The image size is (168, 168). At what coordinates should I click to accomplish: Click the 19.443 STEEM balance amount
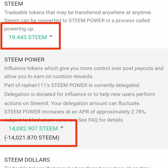[28, 37]
